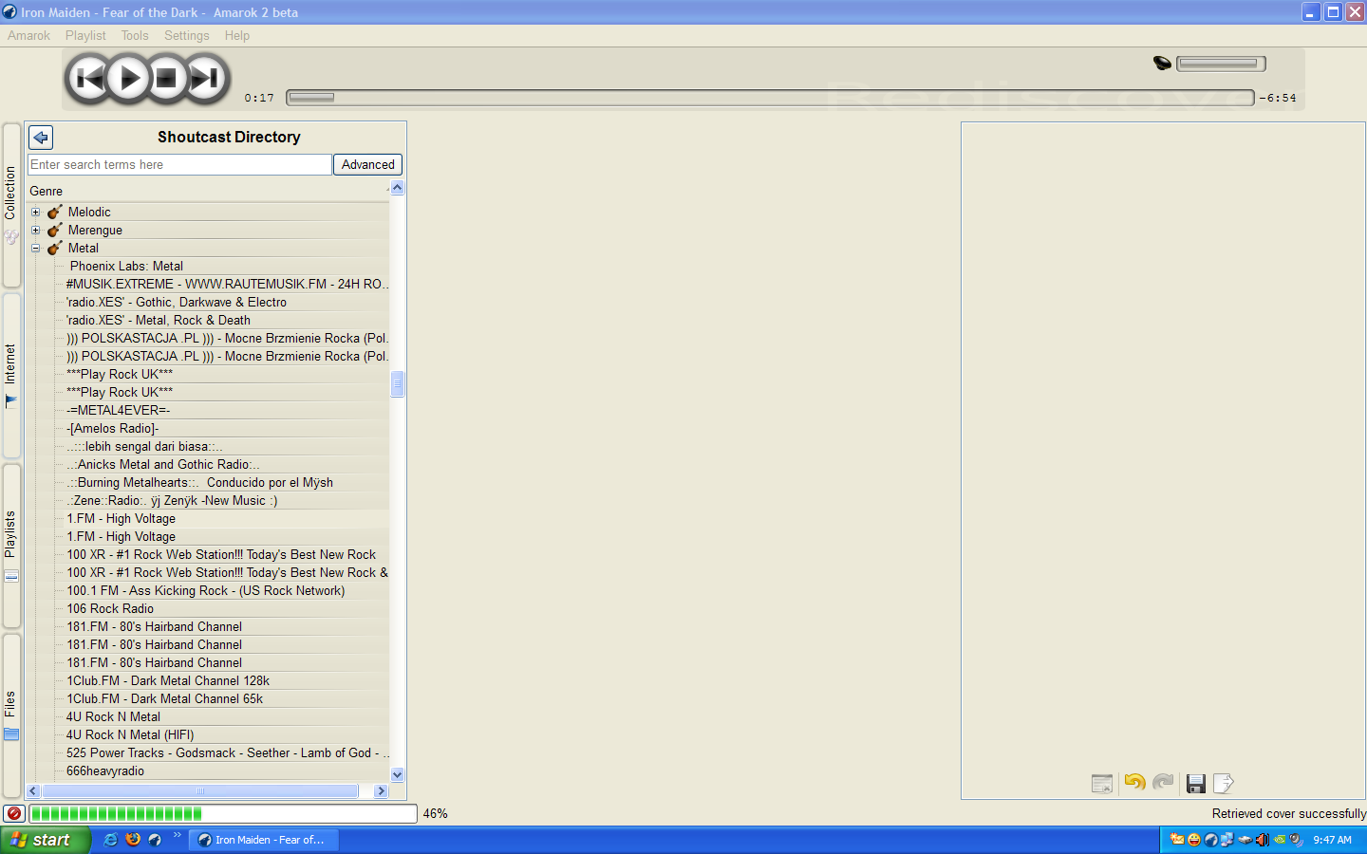This screenshot has width=1367, height=854.
Task: Click the guitar icon beside Metal
Action: (x=55, y=248)
